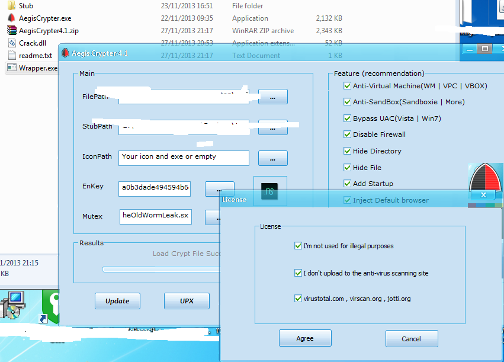
Task: Generate EnKey with its ... button
Action: 220,189
